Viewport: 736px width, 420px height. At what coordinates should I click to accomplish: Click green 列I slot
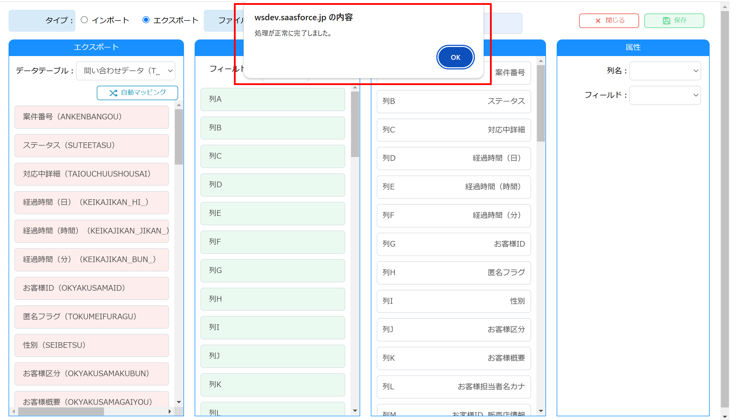(x=273, y=328)
